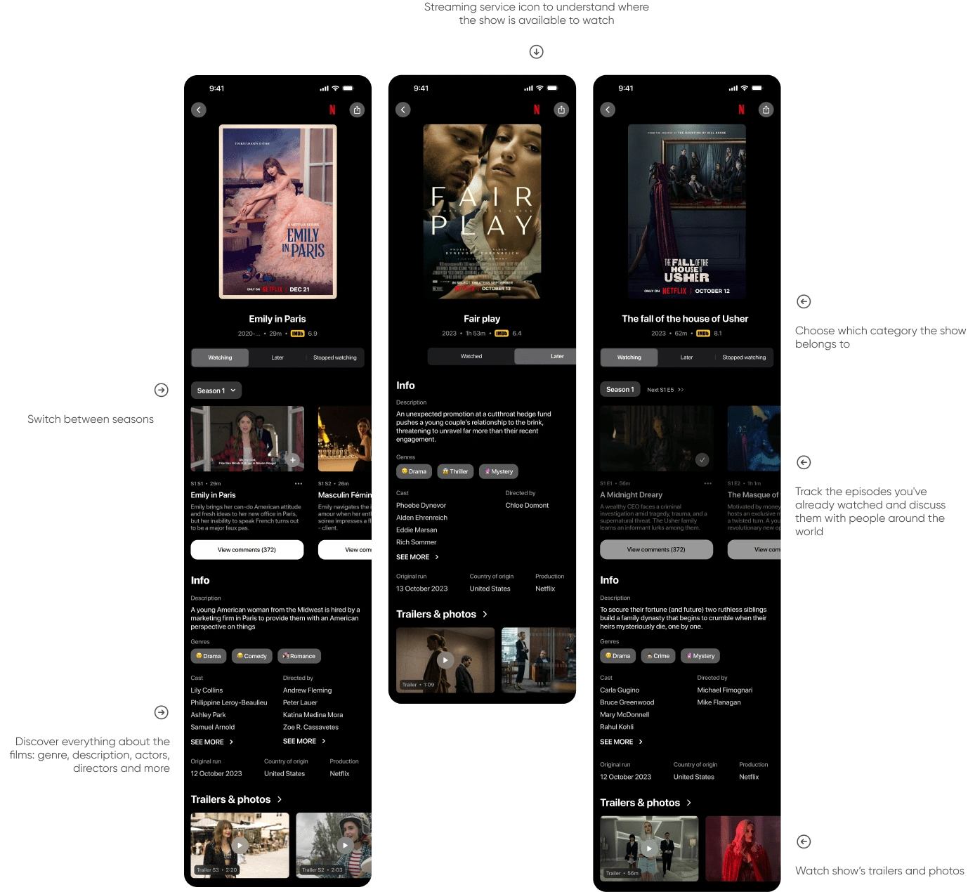Click IMDb badge under Fair play title
Screen dimensions: 968x892
[x=502, y=334]
